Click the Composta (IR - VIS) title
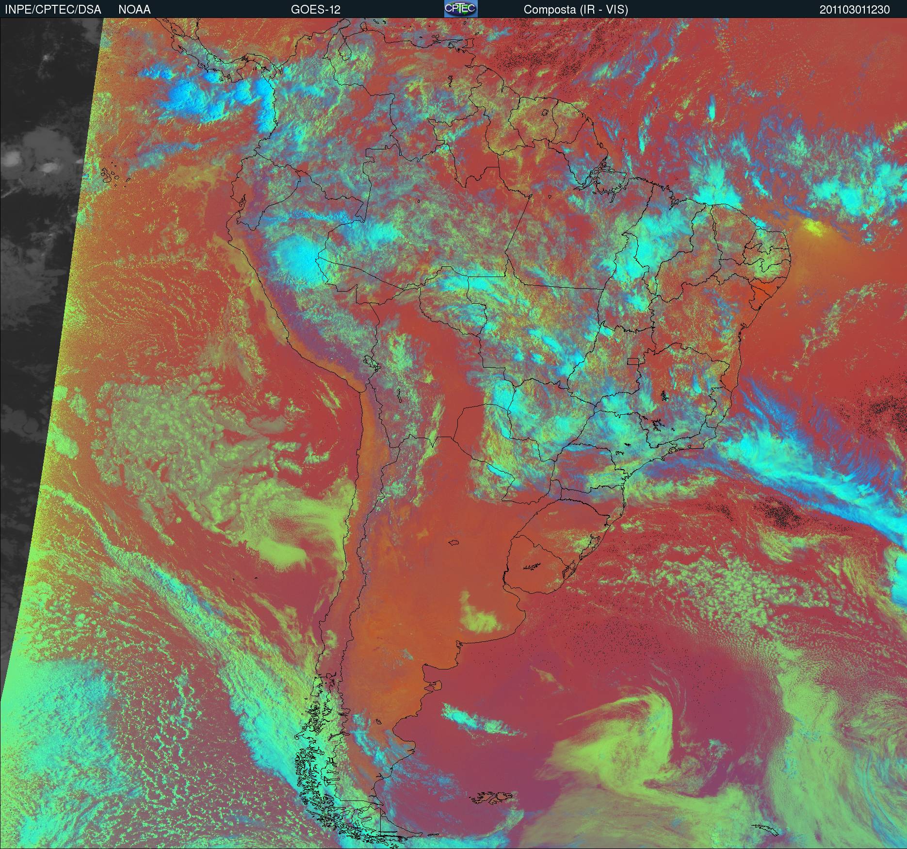The width and height of the screenshot is (907, 849). click(x=576, y=10)
